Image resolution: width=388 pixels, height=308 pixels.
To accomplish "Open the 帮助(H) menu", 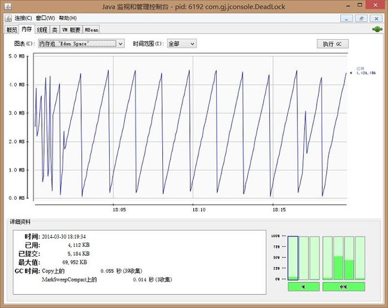I will 68,18.
